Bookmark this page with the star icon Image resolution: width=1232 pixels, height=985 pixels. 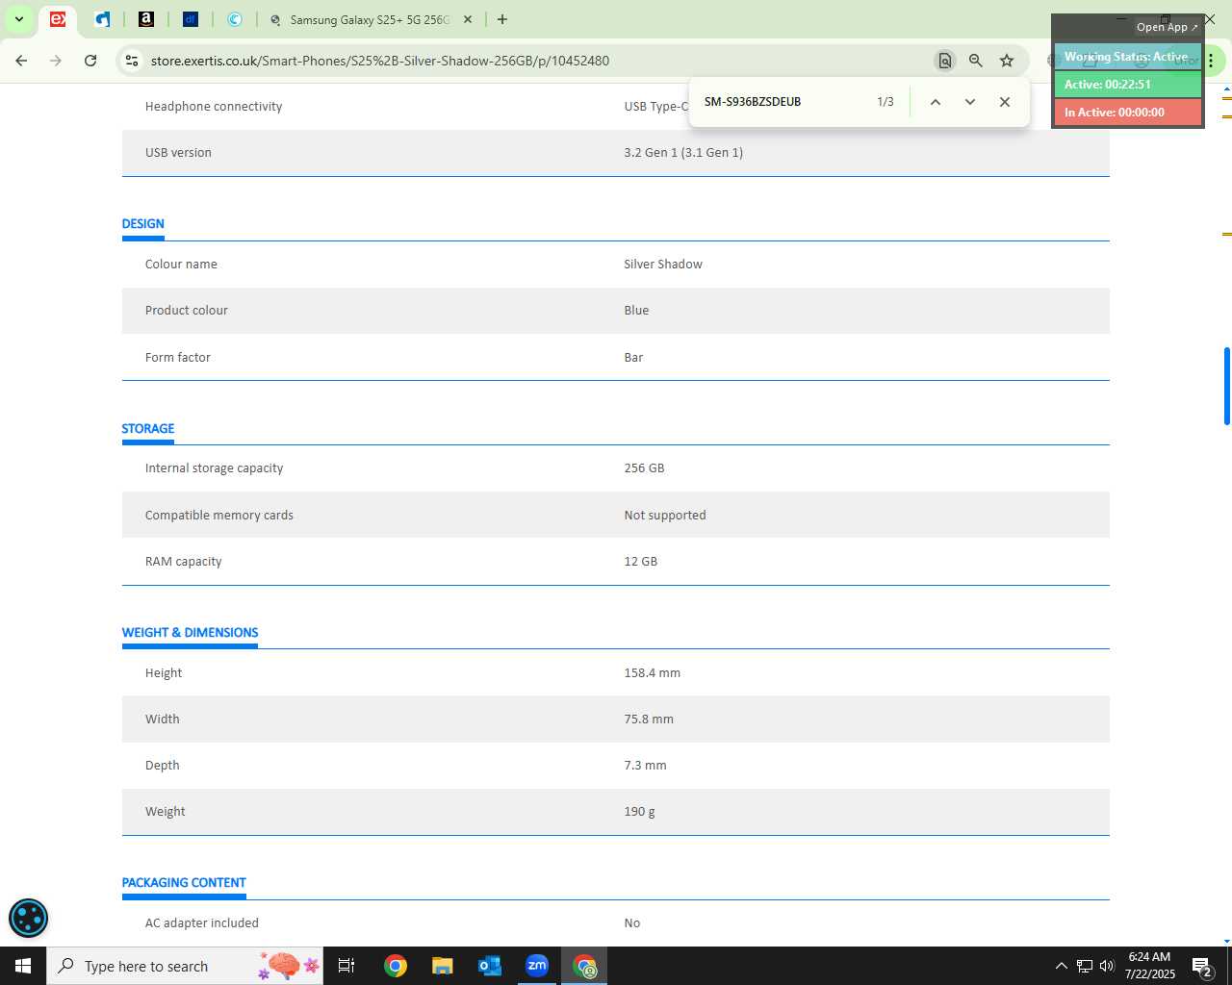point(1007,61)
